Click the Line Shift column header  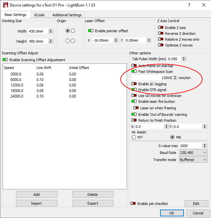point(52,68)
